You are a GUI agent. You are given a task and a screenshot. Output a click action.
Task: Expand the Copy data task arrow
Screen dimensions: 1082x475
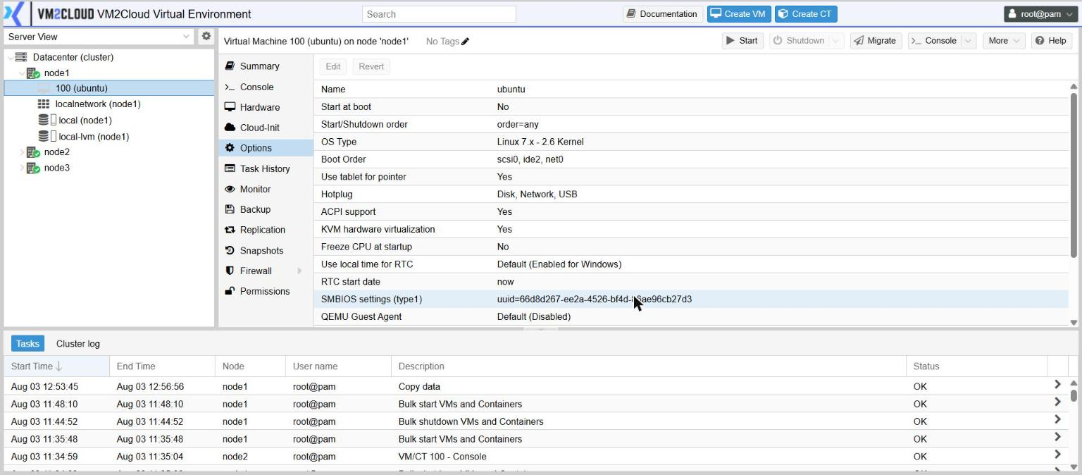click(1057, 385)
